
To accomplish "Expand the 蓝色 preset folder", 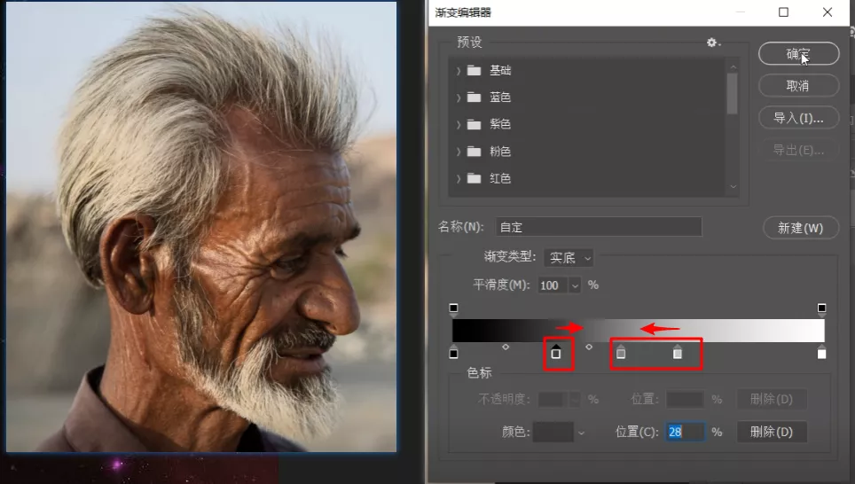I will 458,98.
